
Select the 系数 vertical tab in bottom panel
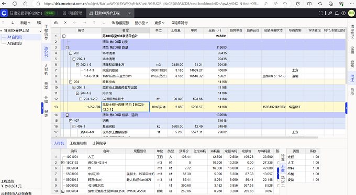pos(283,168)
